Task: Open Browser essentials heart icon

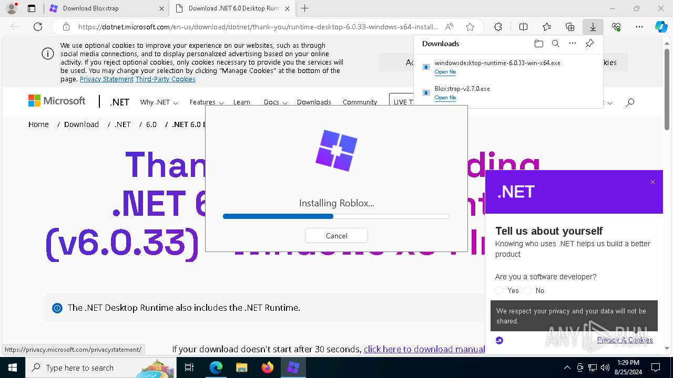Action: pos(616,27)
